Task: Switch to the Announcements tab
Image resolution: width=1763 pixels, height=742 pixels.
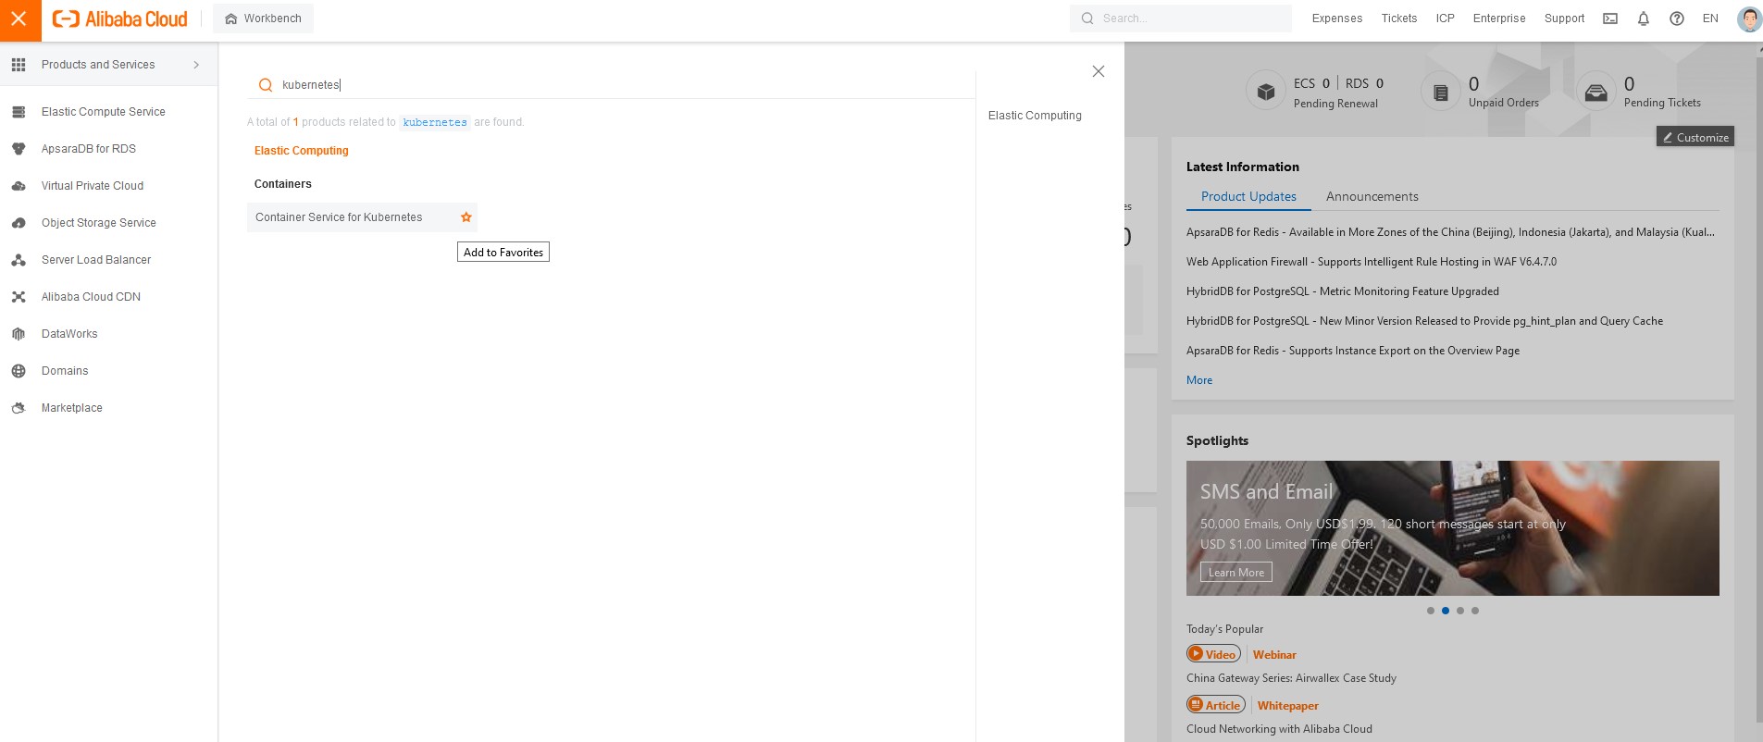Action: click(x=1372, y=197)
